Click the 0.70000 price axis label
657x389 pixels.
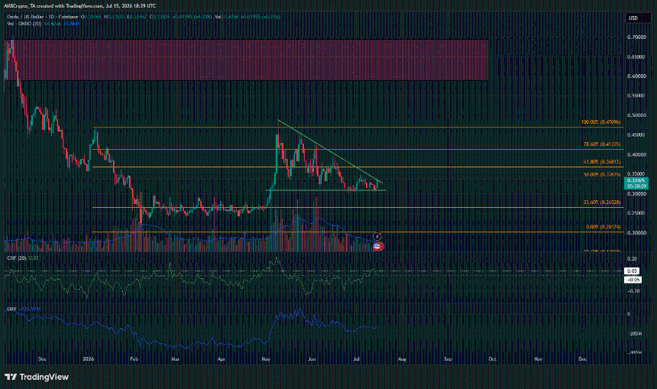[636, 37]
